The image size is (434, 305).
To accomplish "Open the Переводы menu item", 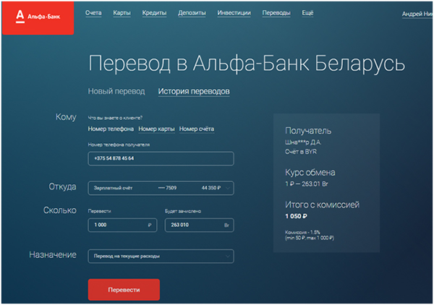I will 276,13.
